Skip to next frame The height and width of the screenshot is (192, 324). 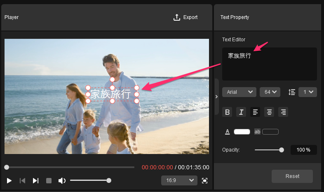36,180
